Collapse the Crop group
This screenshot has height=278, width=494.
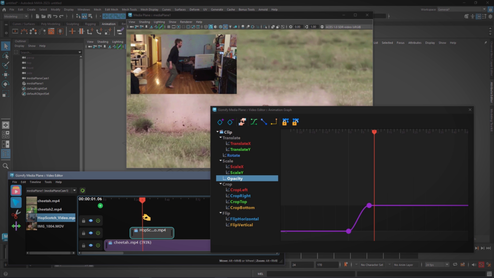pos(220,184)
